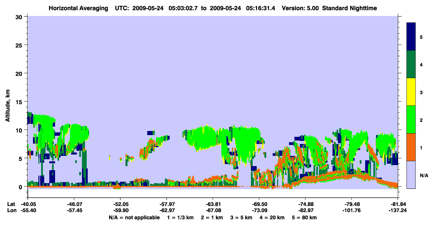Click the '3 = 5 km' legend text

point(241,217)
